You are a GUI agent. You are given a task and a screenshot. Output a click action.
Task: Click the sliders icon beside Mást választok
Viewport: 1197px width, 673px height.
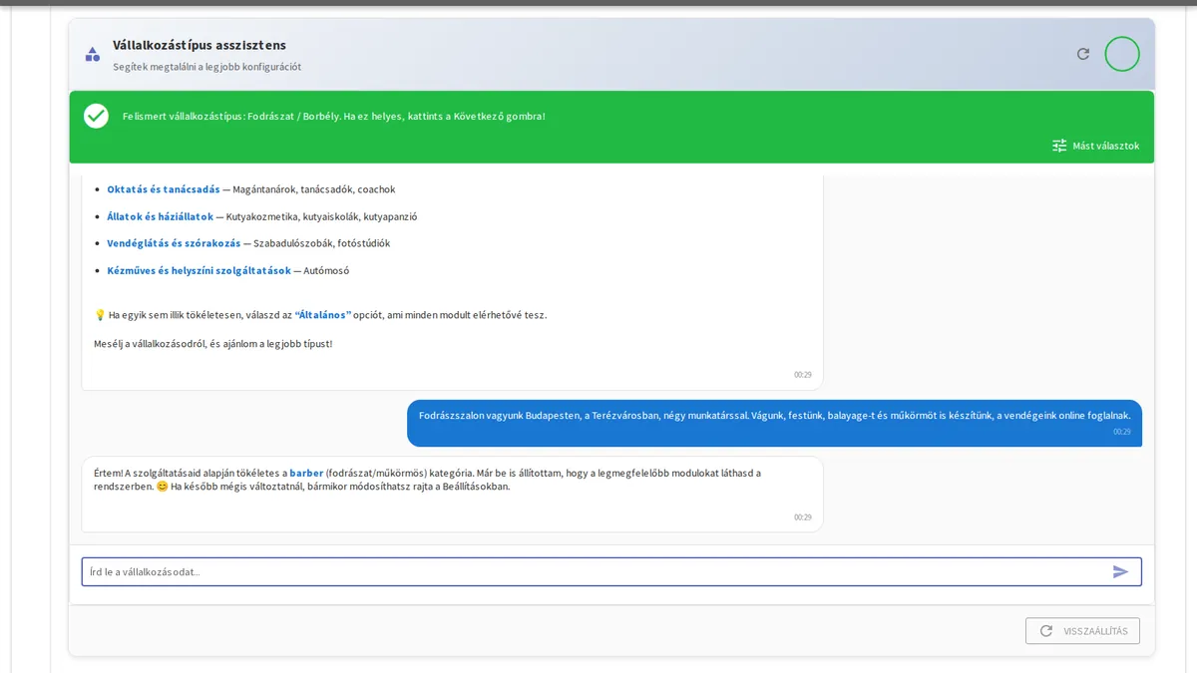click(x=1059, y=146)
